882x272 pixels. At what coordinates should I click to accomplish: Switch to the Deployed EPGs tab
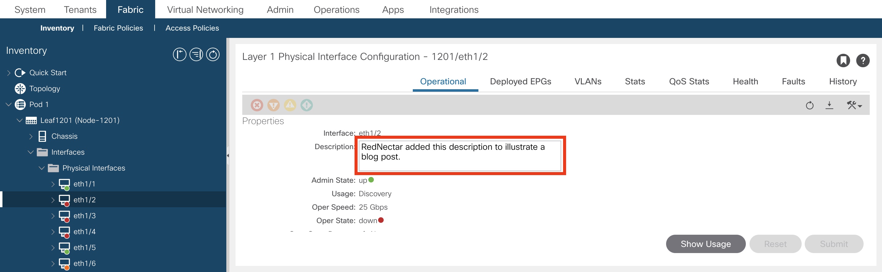point(520,82)
